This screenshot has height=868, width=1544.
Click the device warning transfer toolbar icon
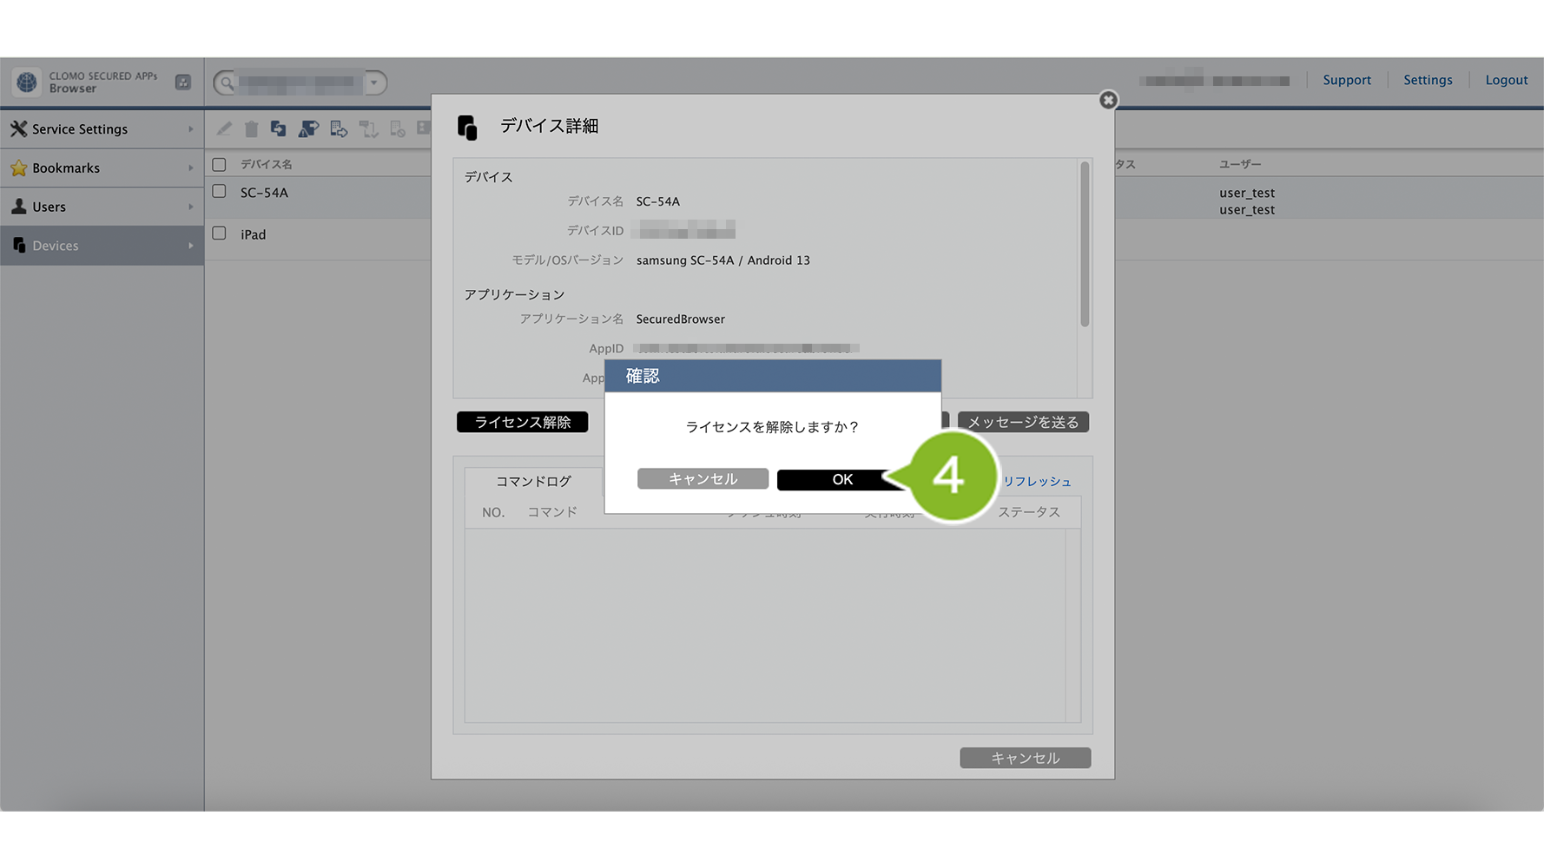coord(308,129)
